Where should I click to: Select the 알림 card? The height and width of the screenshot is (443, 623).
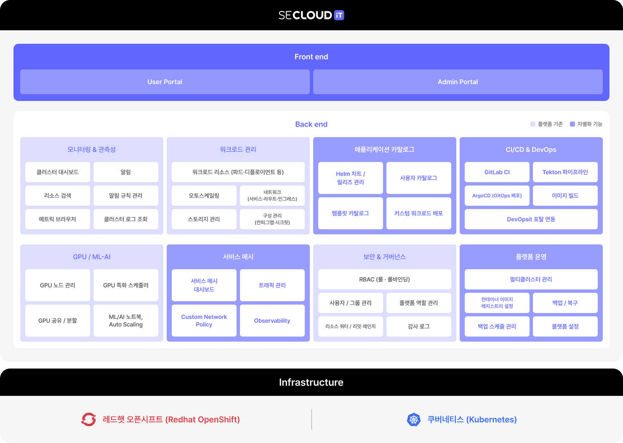126,172
